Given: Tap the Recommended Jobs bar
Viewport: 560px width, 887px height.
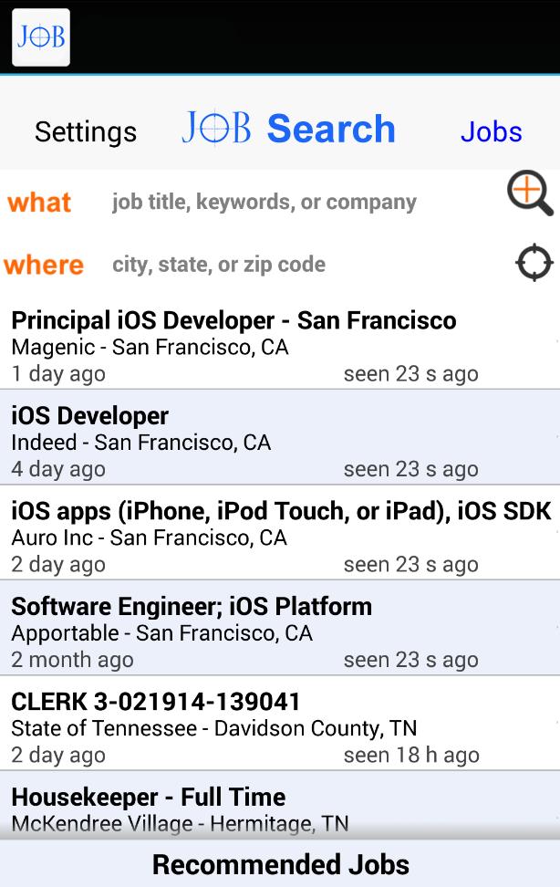Looking at the screenshot, I should 280,863.
